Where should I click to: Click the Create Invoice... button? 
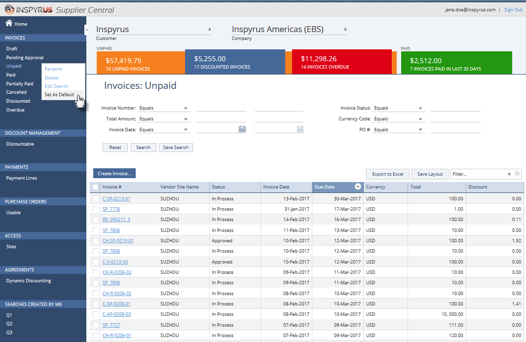point(114,174)
